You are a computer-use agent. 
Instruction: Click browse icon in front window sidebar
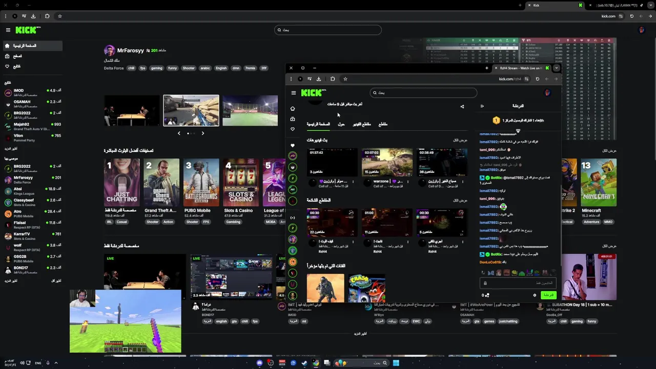pyautogui.click(x=293, y=119)
